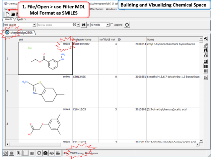Open the PDB Search dropdown

[x=34, y=25]
